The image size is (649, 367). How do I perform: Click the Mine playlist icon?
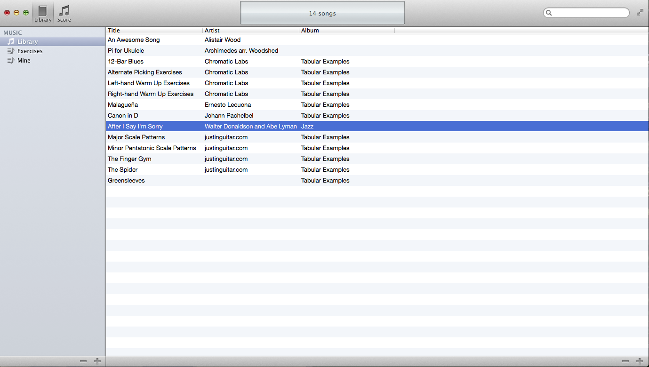(11, 60)
